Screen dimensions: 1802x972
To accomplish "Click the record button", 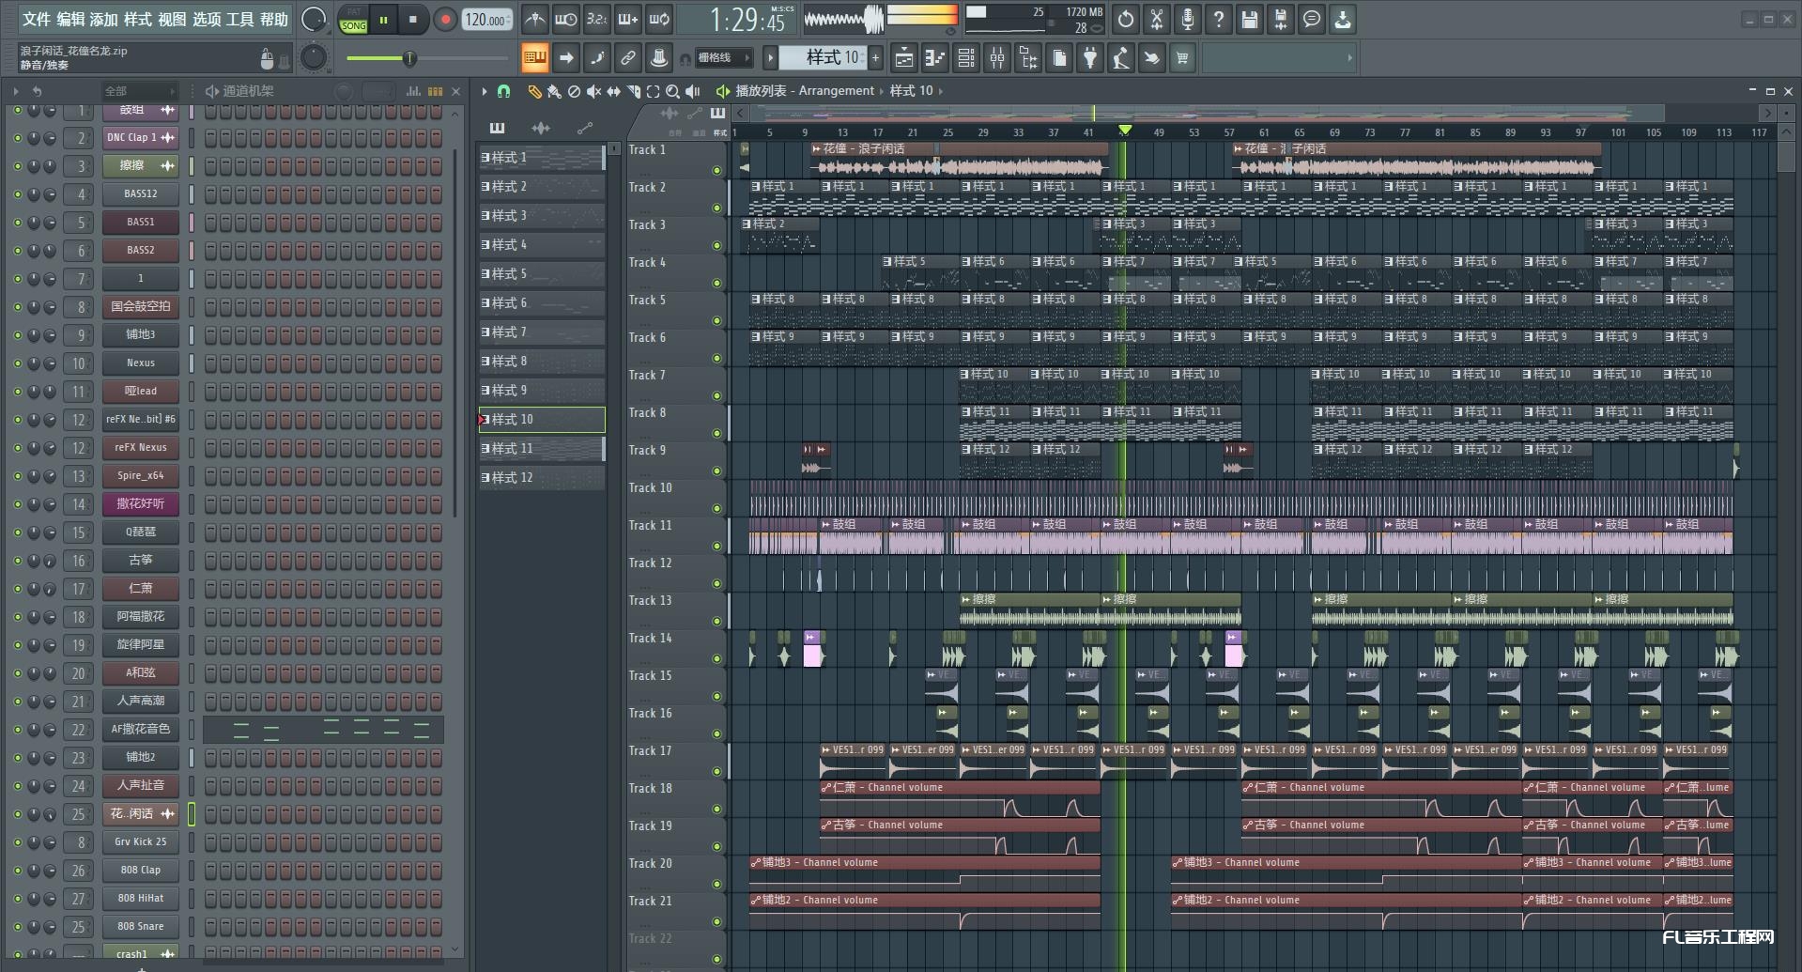I will tap(445, 19).
